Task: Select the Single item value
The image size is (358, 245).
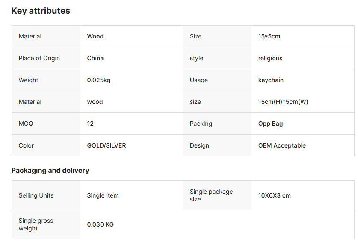Action: pos(103,195)
